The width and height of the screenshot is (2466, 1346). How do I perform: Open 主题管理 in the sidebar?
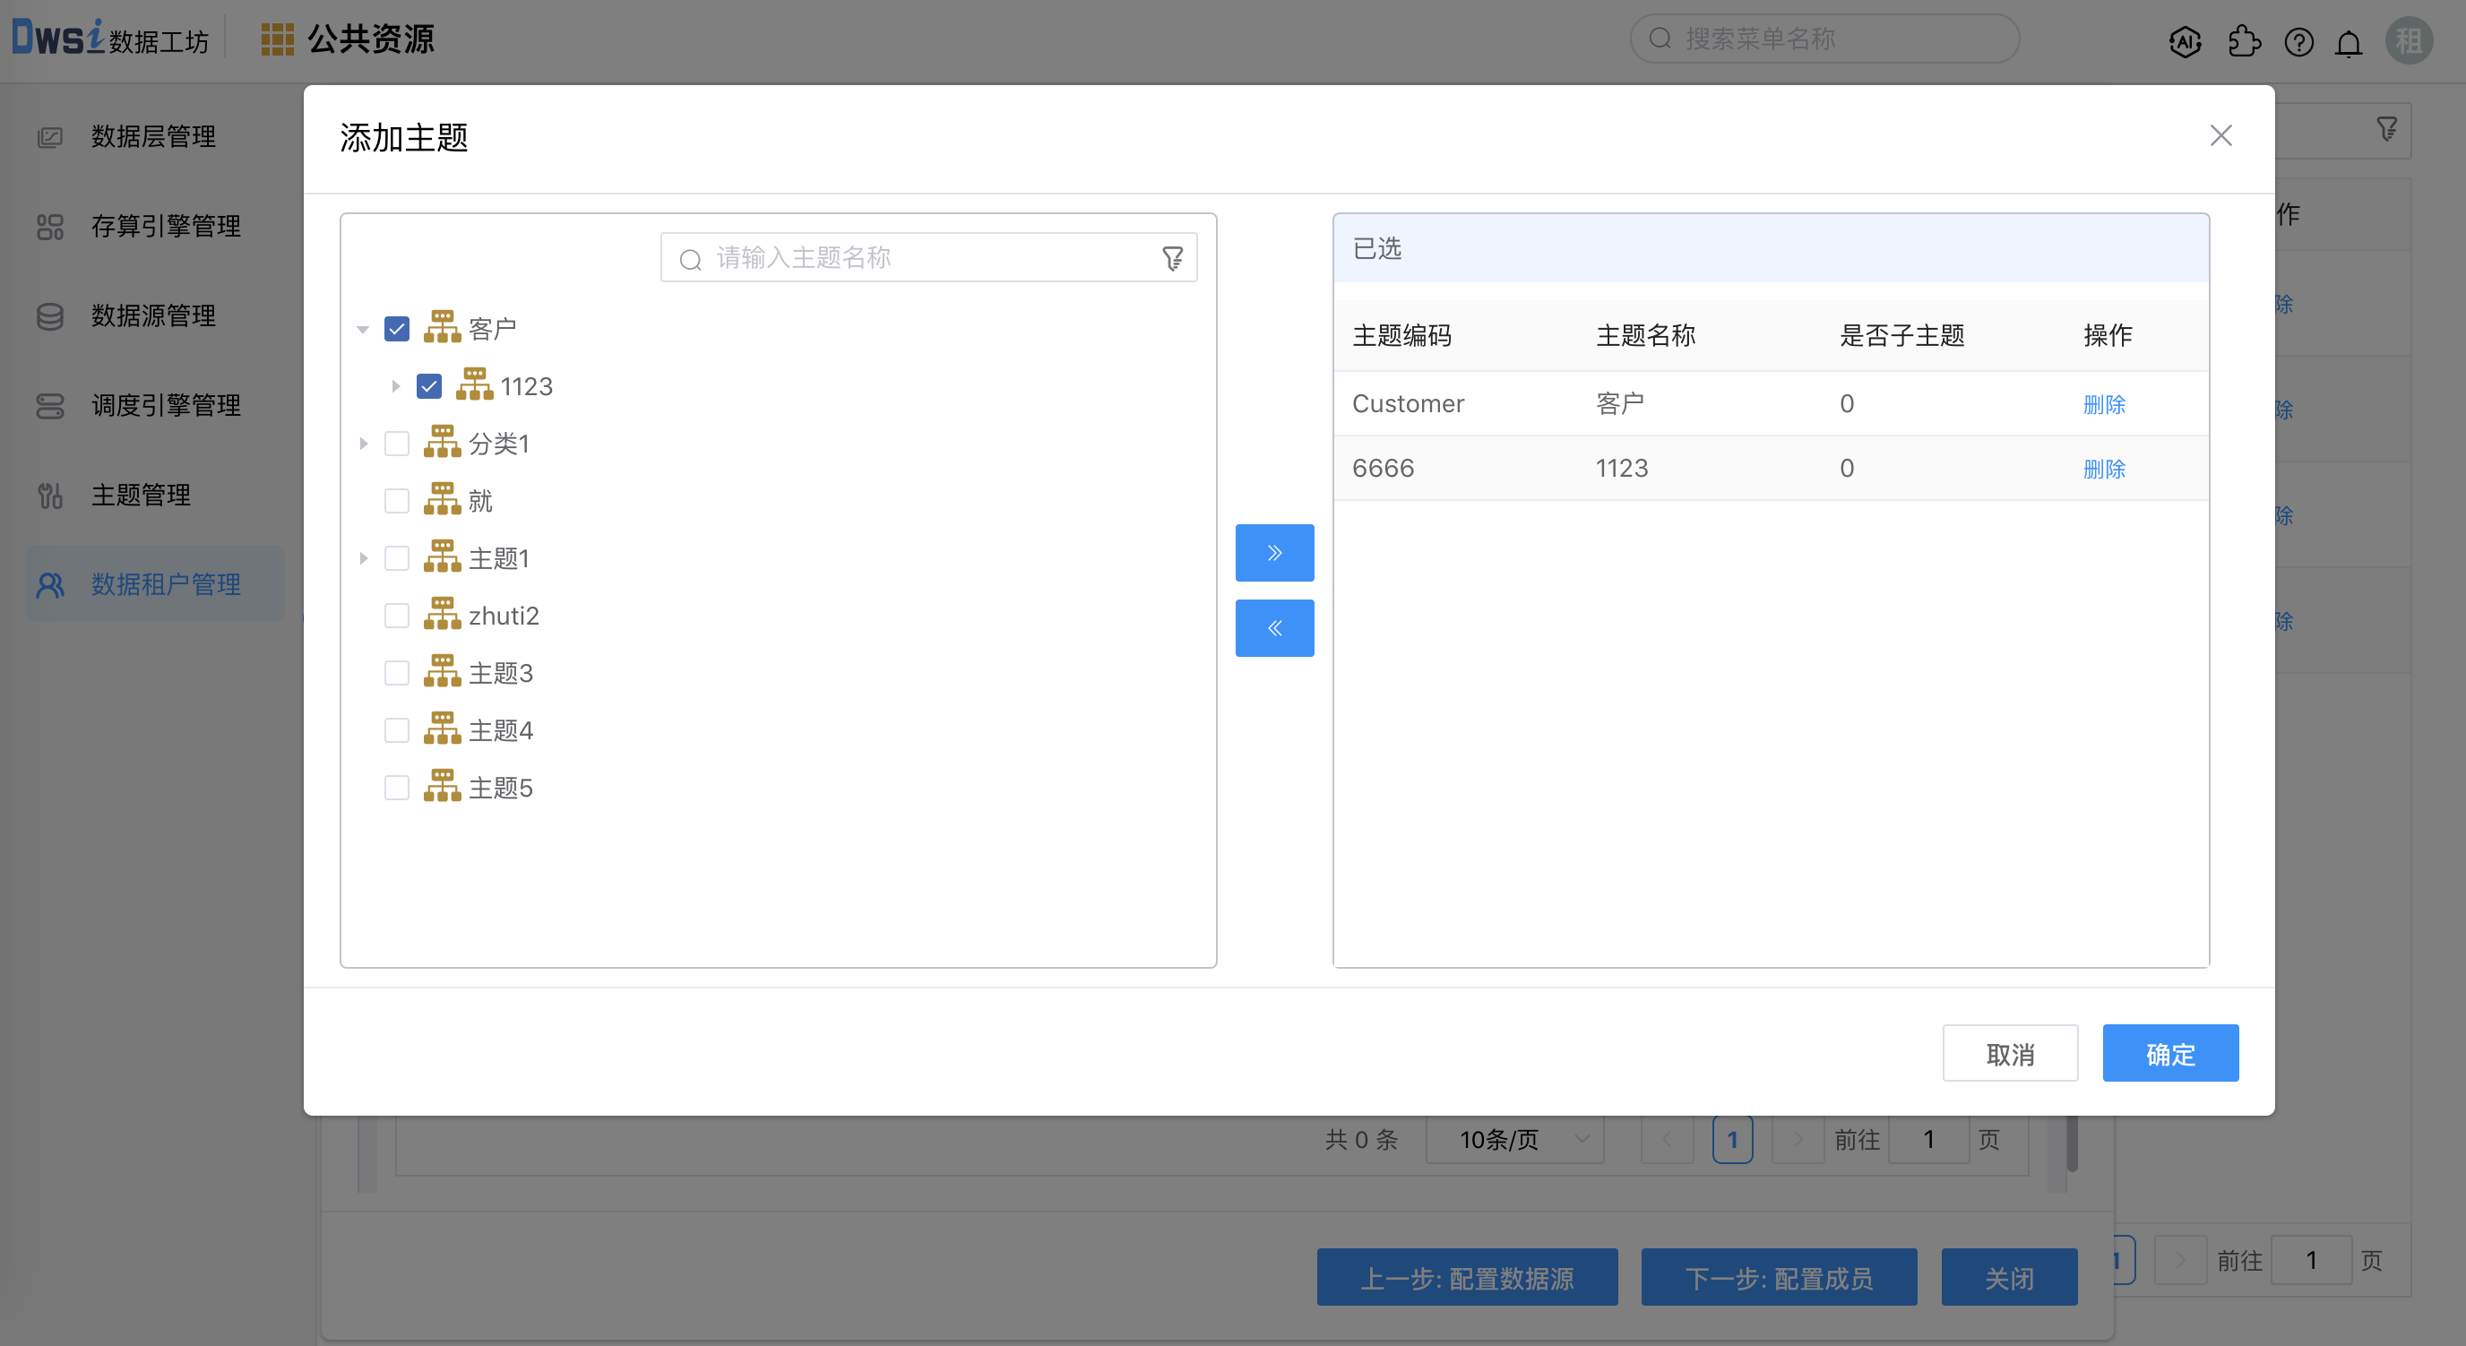point(141,495)
